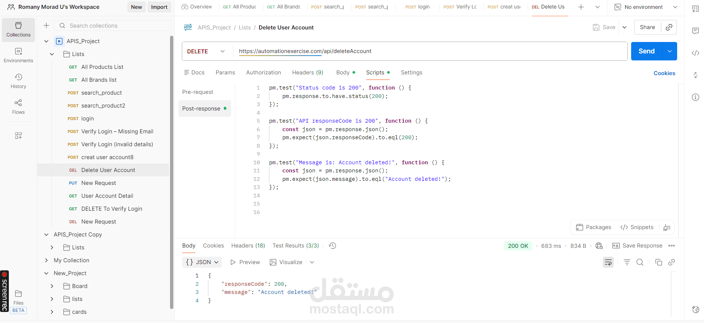Collapse the Lists folder under APIS_Project
704x323 pixels.
[x=52, y=54]
